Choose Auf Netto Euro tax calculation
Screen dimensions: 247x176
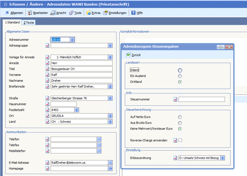click(x=180, y=117)
